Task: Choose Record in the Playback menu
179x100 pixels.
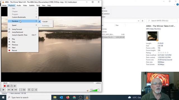Action: point(23,51)
